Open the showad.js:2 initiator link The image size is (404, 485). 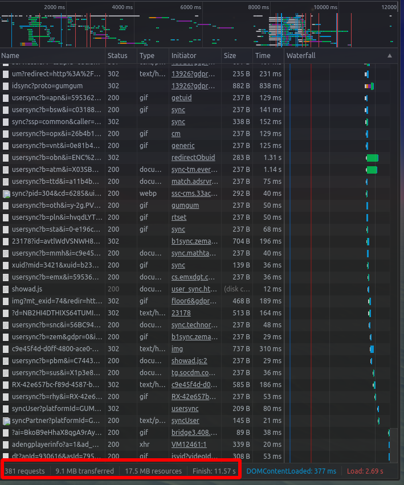tap(189, 361)
